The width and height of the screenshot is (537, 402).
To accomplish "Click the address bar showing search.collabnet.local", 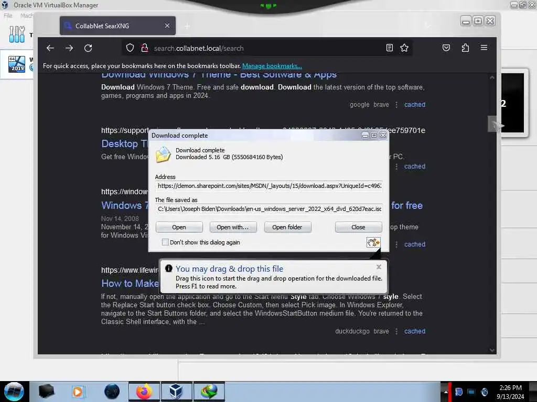I will click(x=267, y=48).
